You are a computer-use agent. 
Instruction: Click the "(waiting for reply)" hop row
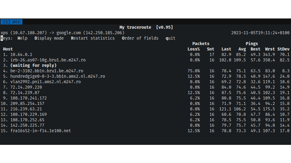[33, 65]
